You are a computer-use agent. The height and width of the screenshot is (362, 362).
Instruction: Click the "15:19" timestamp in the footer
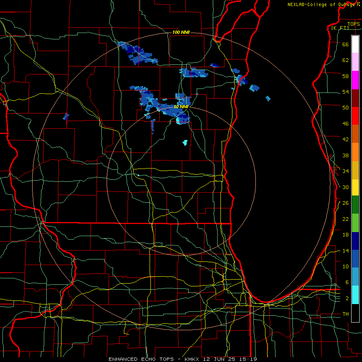[x=248, y=359]
